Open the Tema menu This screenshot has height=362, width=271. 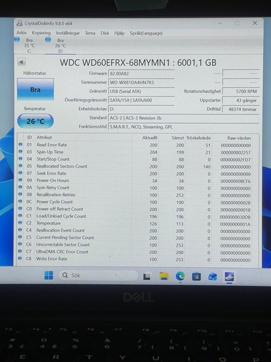click(90, 33)
